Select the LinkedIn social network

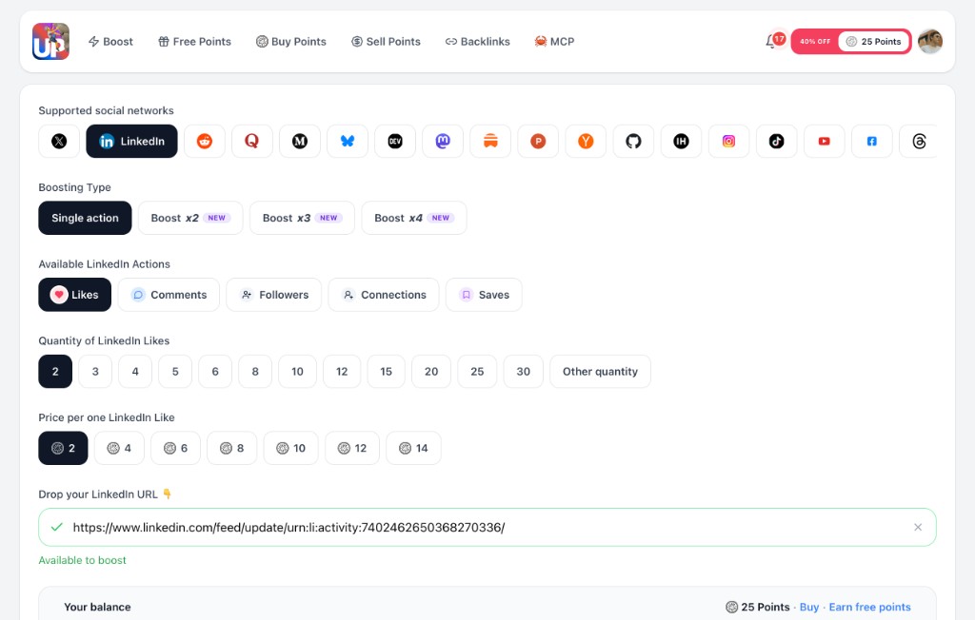[x=131, y=141]
